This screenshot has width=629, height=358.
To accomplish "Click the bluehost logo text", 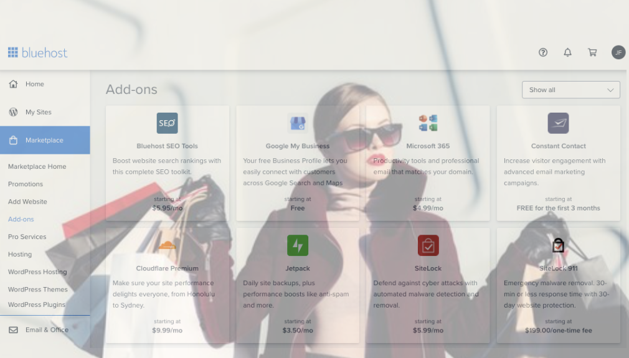I will (44, 52).
